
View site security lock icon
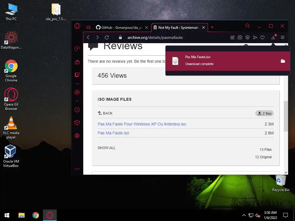click(x=120, y=37)
